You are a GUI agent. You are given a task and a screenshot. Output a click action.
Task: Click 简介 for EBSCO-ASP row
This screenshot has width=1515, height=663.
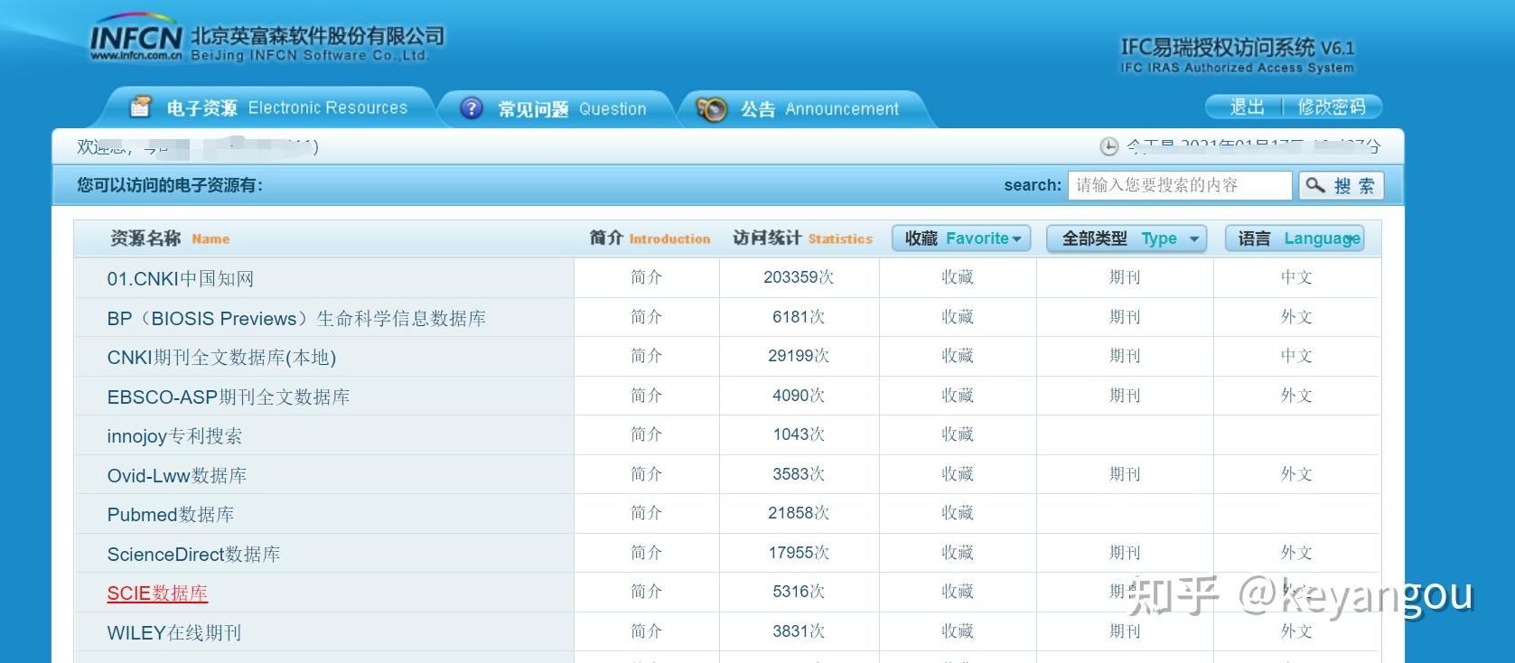pyautogui.click(x=646, y=396)
